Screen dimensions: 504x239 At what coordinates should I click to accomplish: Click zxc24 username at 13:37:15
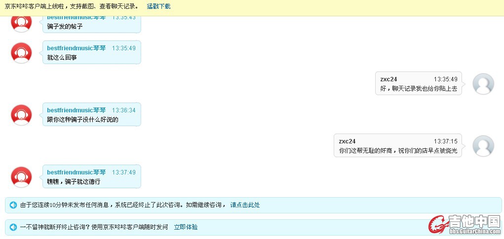click(x=347, y=141)
